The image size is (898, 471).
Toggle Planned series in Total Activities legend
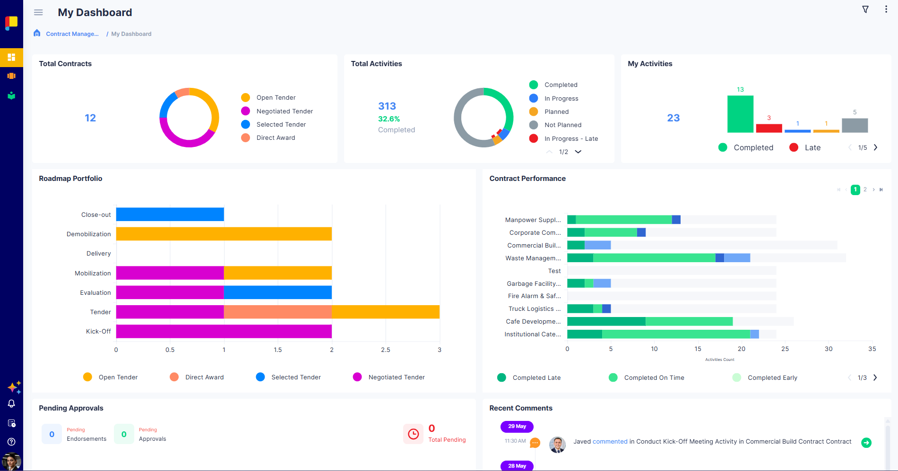[549, 111]
